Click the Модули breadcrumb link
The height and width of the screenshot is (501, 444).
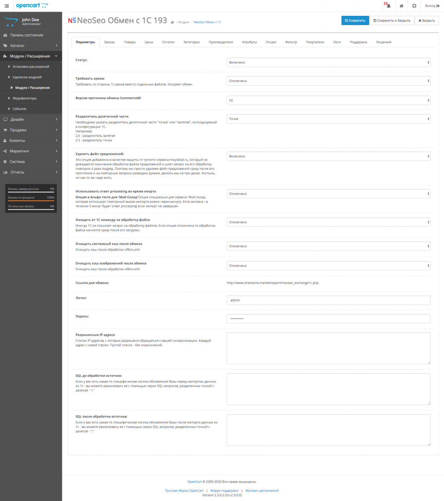pyautogui.click(x=184, y=22)
